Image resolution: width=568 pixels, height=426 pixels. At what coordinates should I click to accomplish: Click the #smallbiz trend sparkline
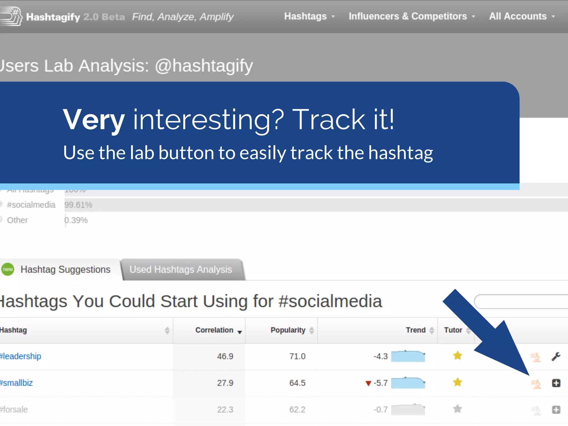tap(408, 383)
